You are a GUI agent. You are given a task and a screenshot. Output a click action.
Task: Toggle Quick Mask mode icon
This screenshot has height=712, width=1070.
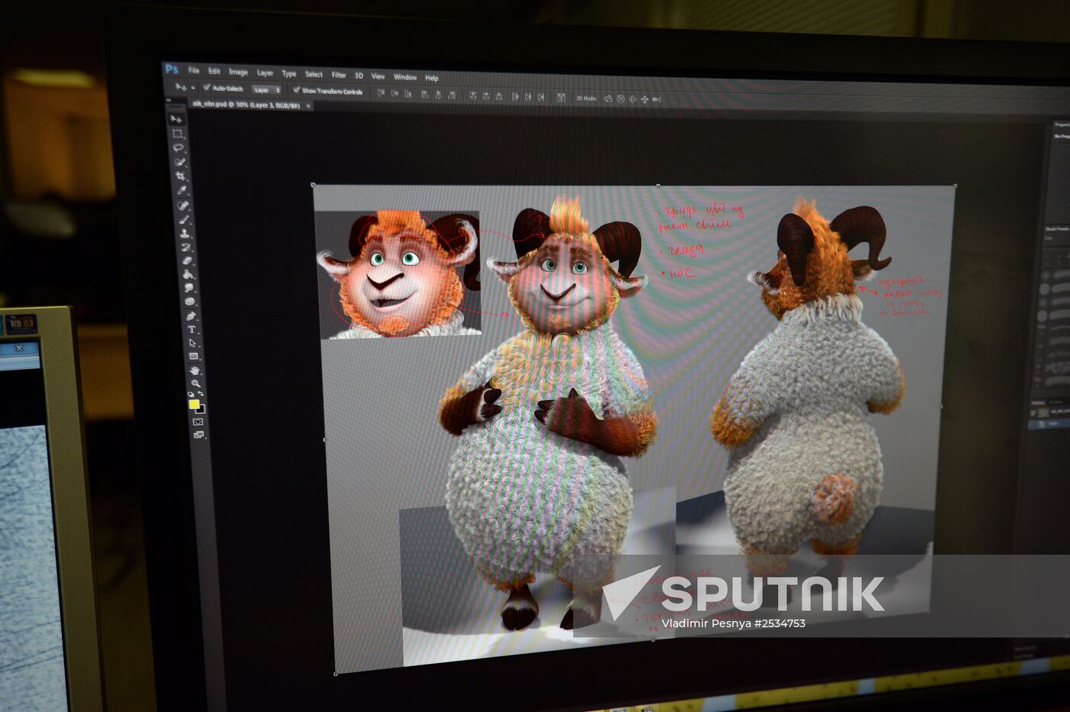point(197,421)
